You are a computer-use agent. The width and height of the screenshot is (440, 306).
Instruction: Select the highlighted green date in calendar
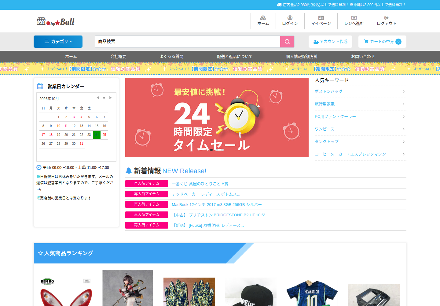click(x=97, y=135)
